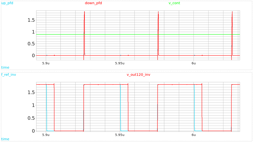
Task: Click 5.95u tick in top plot
Action: pos(120,63)
